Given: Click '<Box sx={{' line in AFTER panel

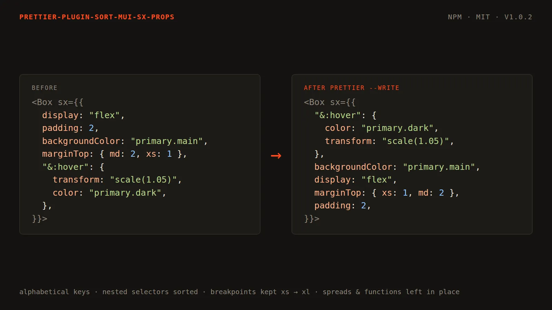Looking at the screenshot, I should tap(330, 102).
